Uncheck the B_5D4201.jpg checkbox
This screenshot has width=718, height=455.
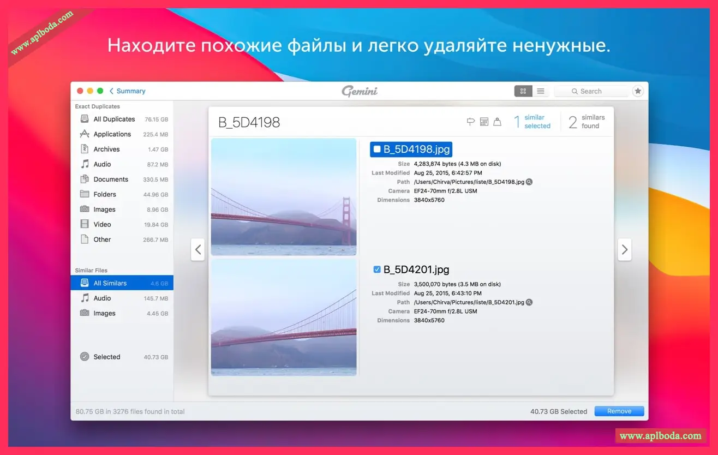[377, 270]
